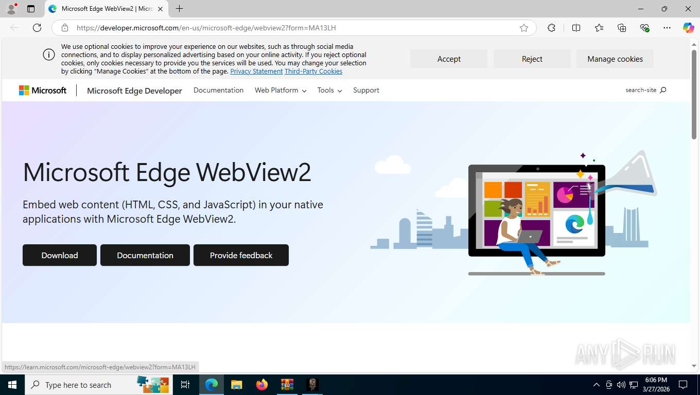The width and height of the screenshot is (700, 395).
Task: Expand the Tools dropdown menu
Action: click(329, 90)
